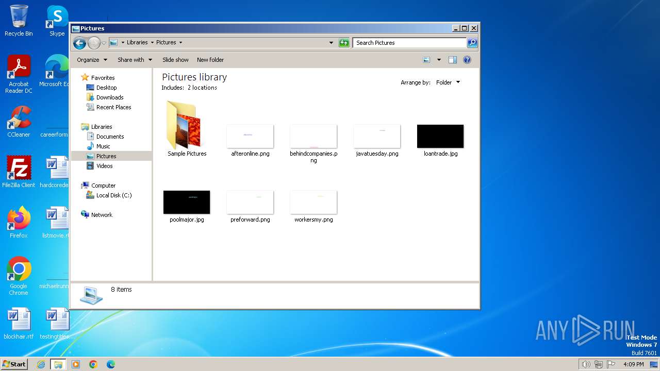
Task: Select Network in the navigation pane
Action: (x=102, y=215)
